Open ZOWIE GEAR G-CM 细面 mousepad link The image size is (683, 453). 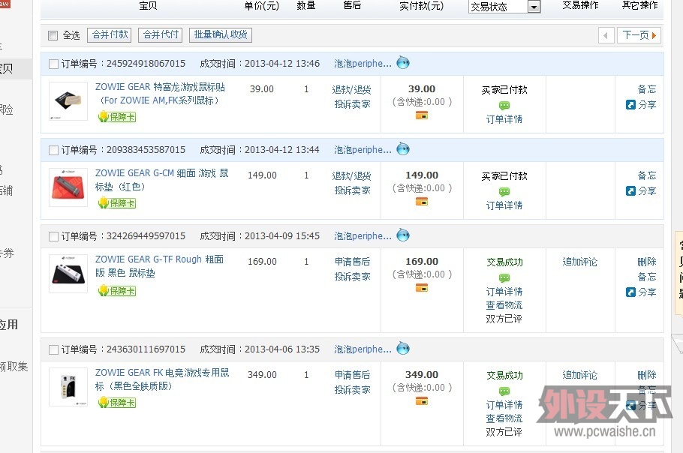161,180
